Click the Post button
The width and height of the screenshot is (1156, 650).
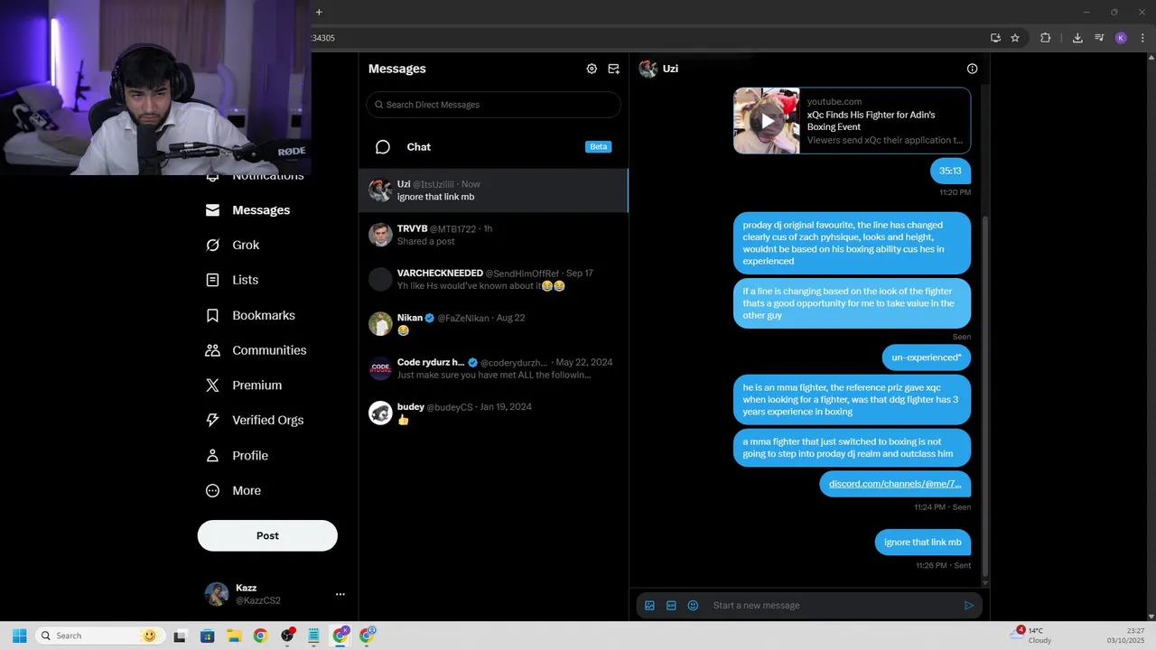(x=267, y=535)
